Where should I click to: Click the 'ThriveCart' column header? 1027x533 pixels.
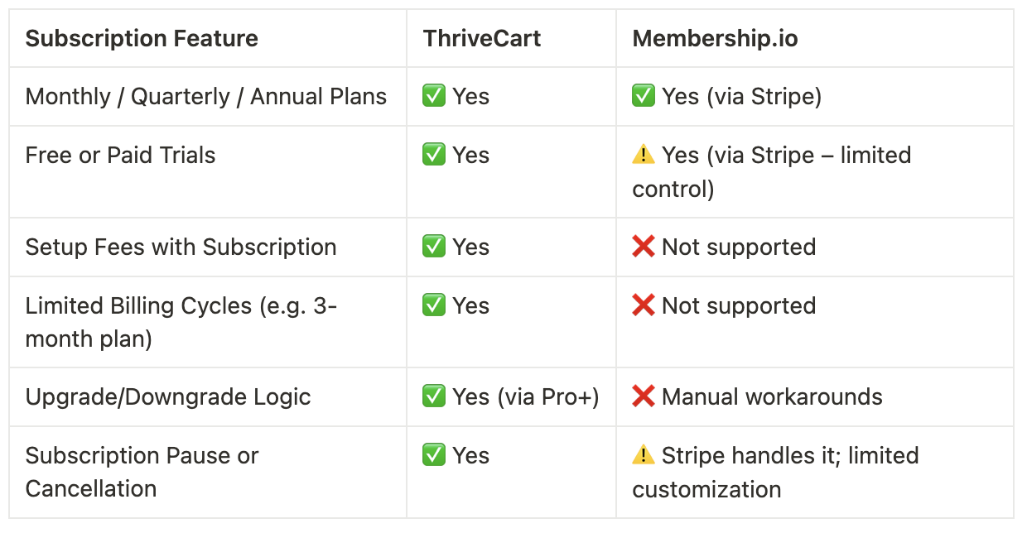(482, 38)
